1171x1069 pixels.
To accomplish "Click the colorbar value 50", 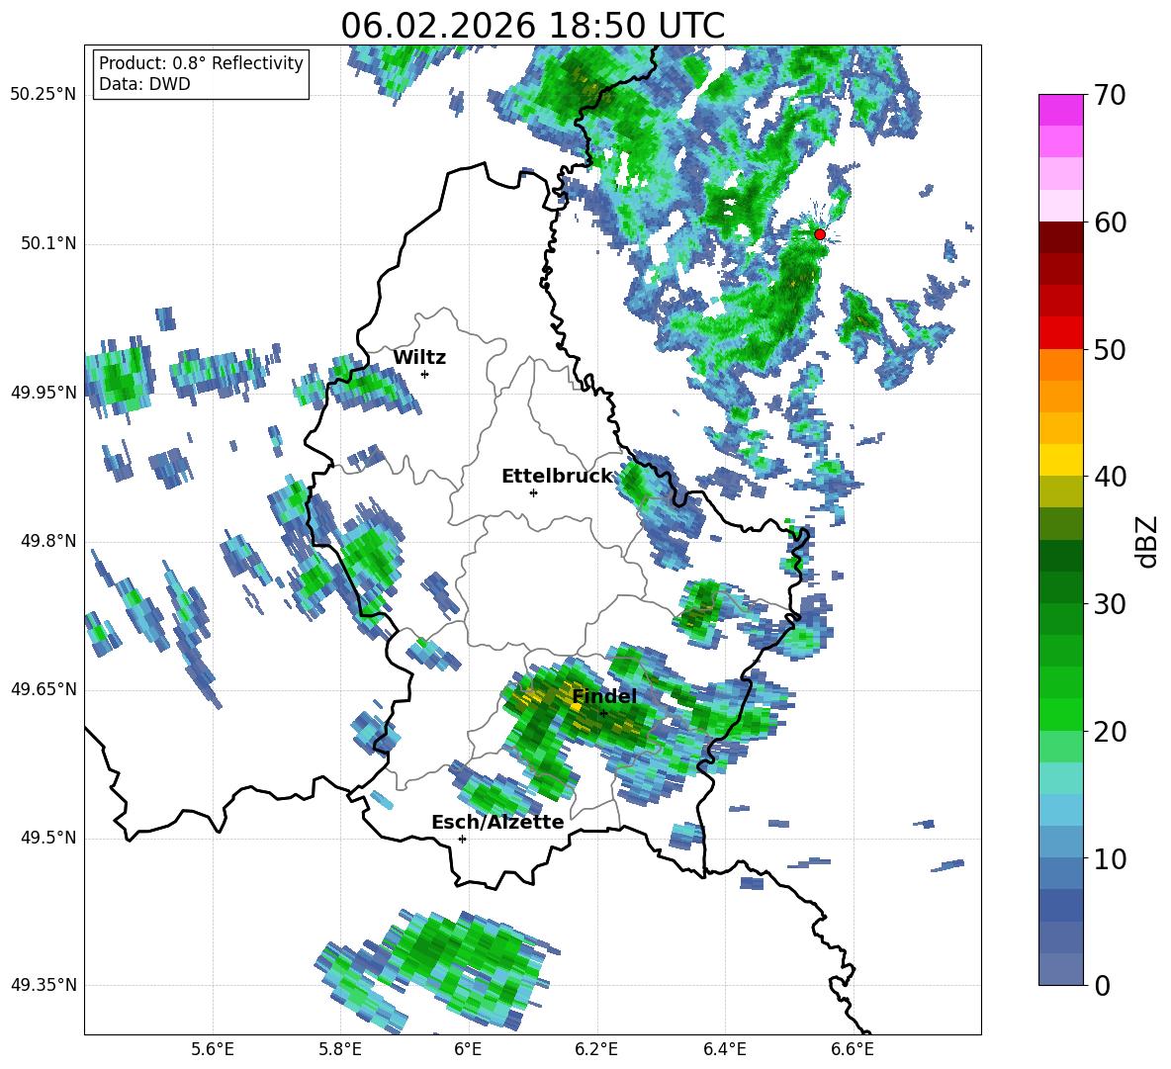I will tap(1110, 350).
